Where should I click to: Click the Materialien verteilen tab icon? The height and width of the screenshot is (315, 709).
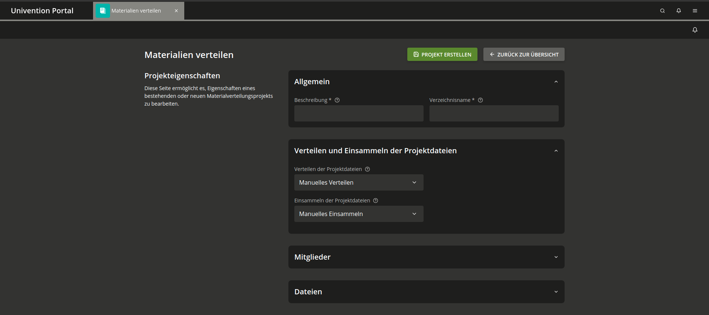click(x=103, y=11)
